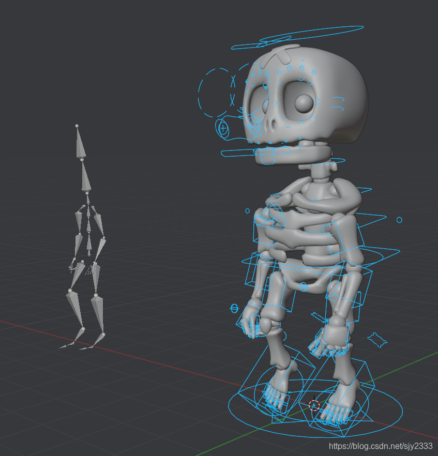Select the large dashed circle eye target control

click(x=216, y=93)
